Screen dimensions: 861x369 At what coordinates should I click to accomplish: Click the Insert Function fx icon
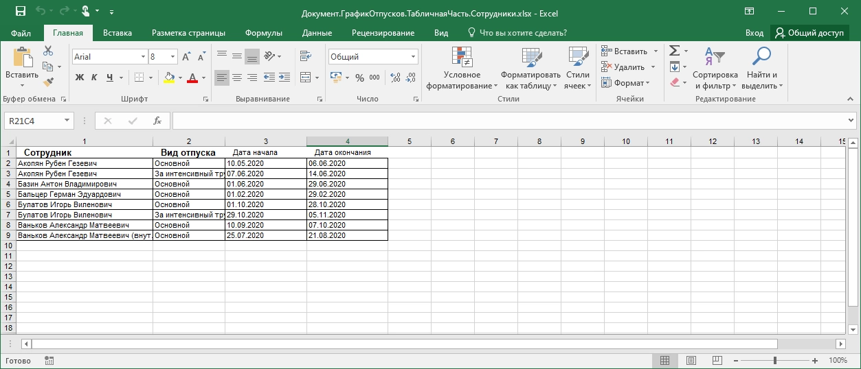click(x=157, y=121)
